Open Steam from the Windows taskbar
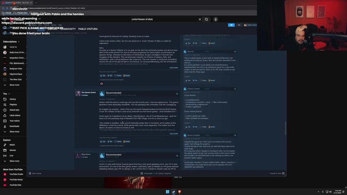 [173, 192]
